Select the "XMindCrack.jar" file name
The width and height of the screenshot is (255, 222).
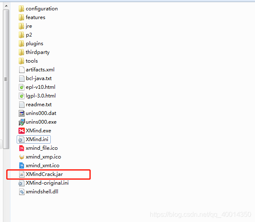coord(44,174)
